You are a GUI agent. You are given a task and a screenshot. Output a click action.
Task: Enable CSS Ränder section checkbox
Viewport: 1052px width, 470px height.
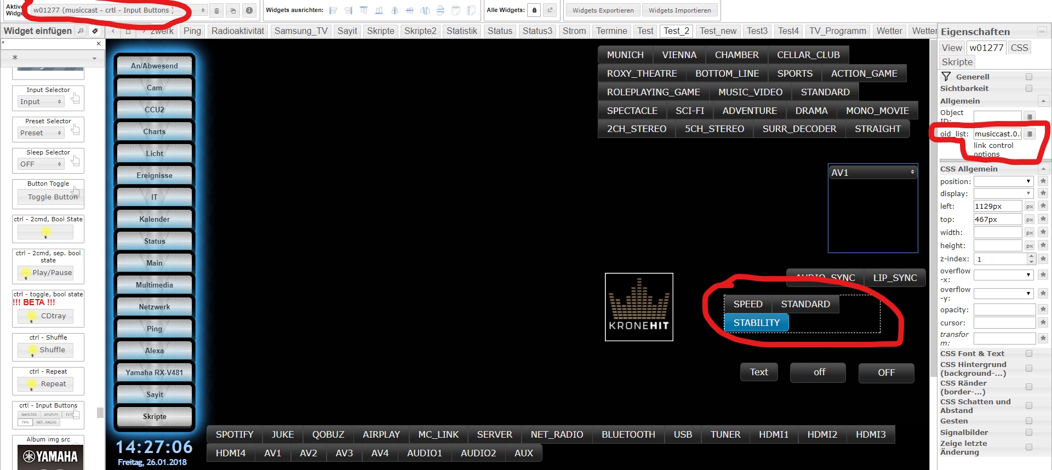click(x=1029, y=387)
